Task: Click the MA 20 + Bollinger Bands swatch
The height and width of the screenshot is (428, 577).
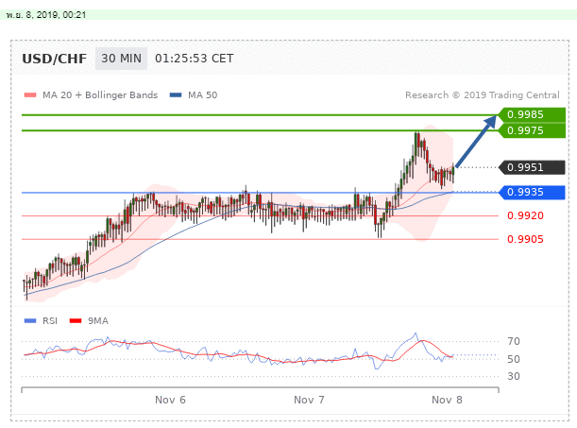Action: (x=30, y=95)
